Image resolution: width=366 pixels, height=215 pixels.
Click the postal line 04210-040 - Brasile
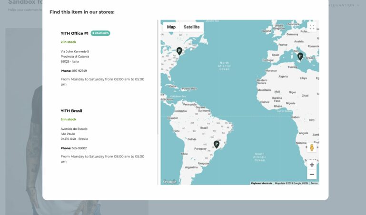(74, 139)
